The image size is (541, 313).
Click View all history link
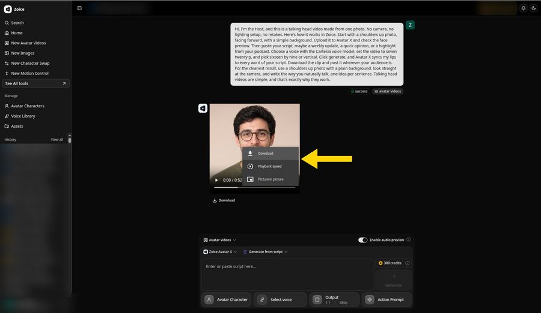[x=57, y=140]
